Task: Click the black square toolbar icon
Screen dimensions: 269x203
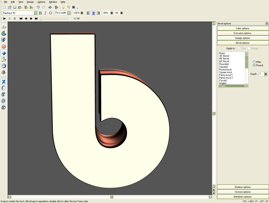Action: [x=74, y=7]
